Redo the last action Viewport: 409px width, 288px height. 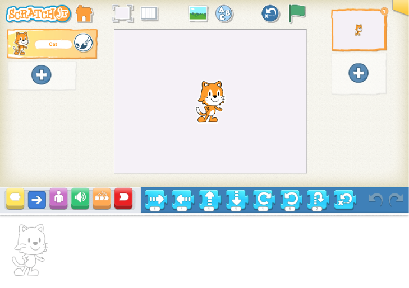[x=396, y=200]
